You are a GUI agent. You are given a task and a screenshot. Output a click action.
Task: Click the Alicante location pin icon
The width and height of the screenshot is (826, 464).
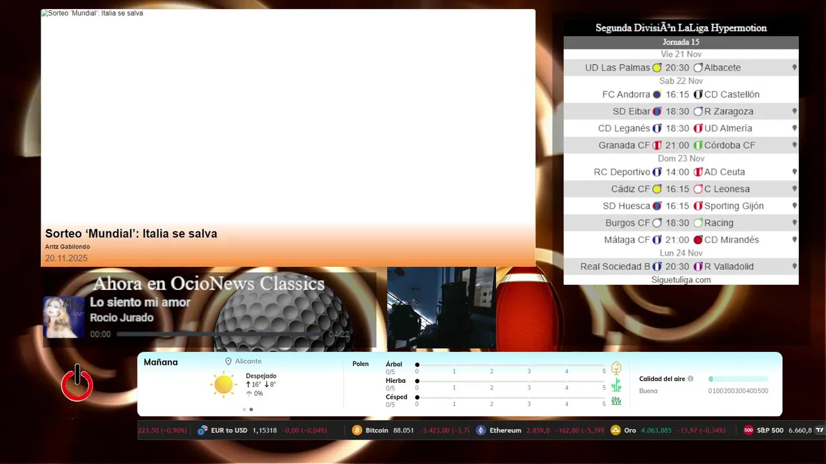[228, 362]
